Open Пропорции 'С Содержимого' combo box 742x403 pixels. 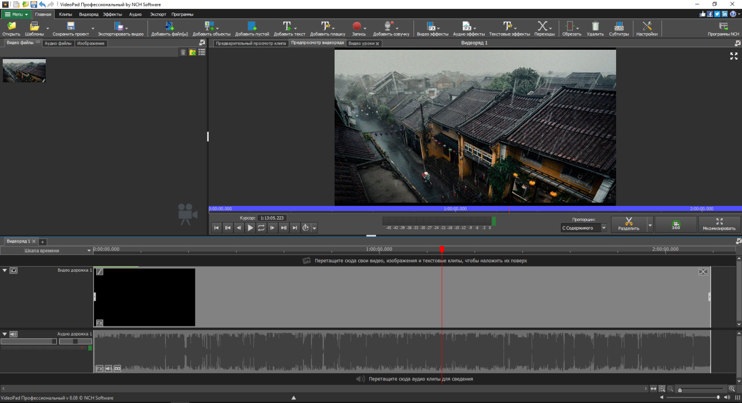[584, 227]
